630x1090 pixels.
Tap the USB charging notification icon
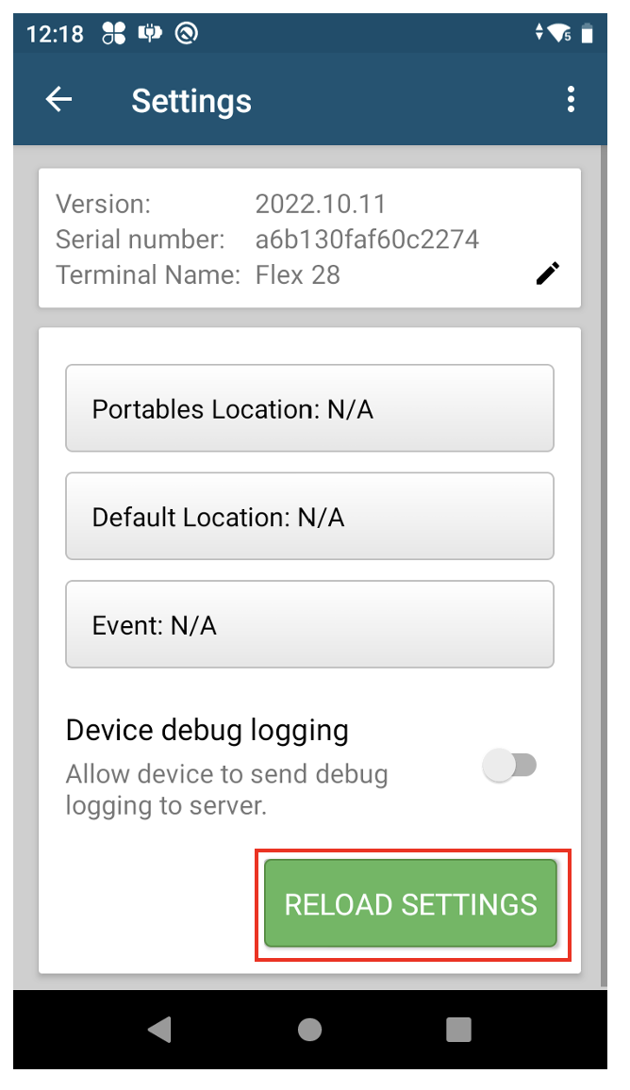click(x=150, y=33)
